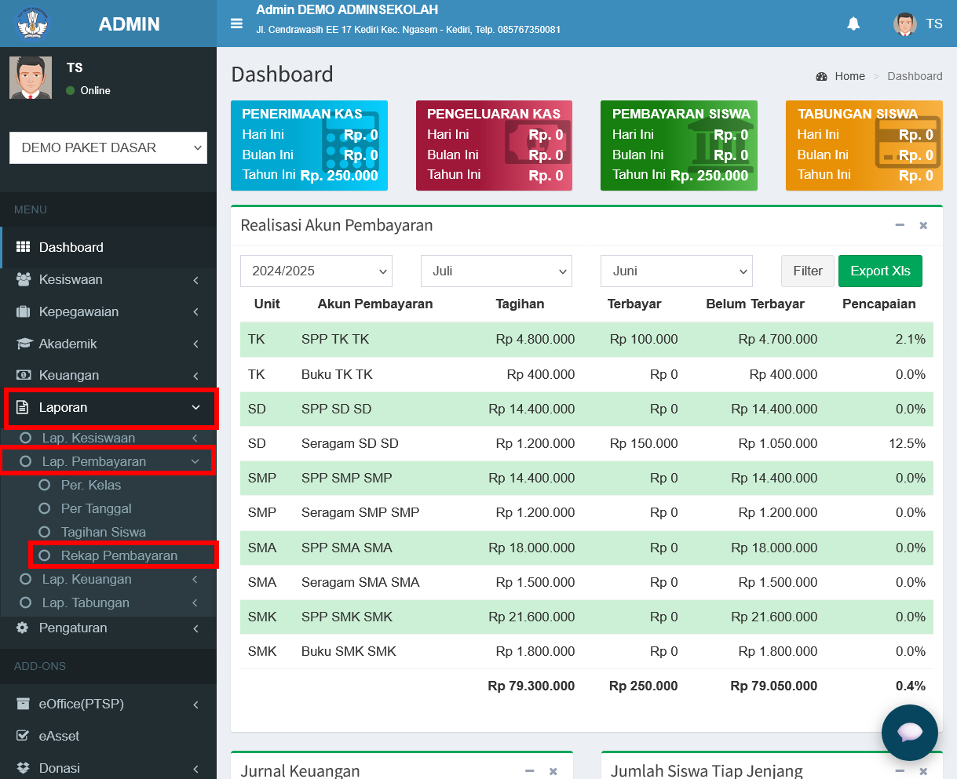Collapse the Realisasi Akun Pembayaran panel
The height and width of the screenshot is (779, 957).
click(900, 225)
